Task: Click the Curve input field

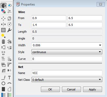Action: (67, 59)
